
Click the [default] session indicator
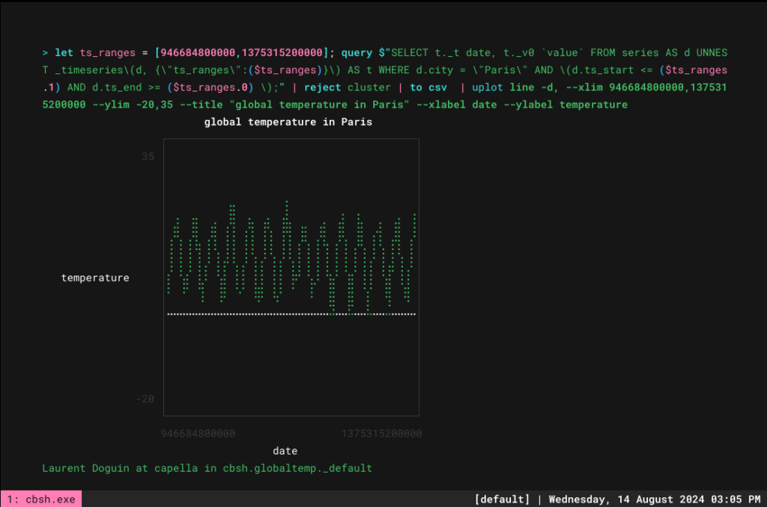point(502,500)
